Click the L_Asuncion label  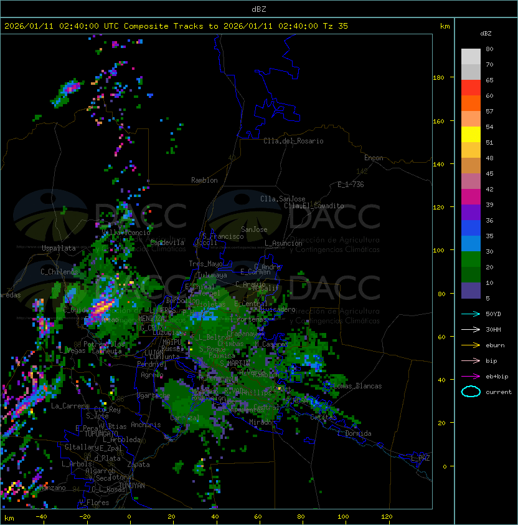[x=283, y=243]
